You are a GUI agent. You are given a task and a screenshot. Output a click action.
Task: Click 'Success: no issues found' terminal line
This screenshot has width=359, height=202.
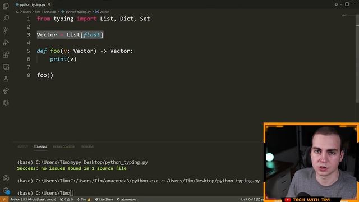tap(72, 168)
